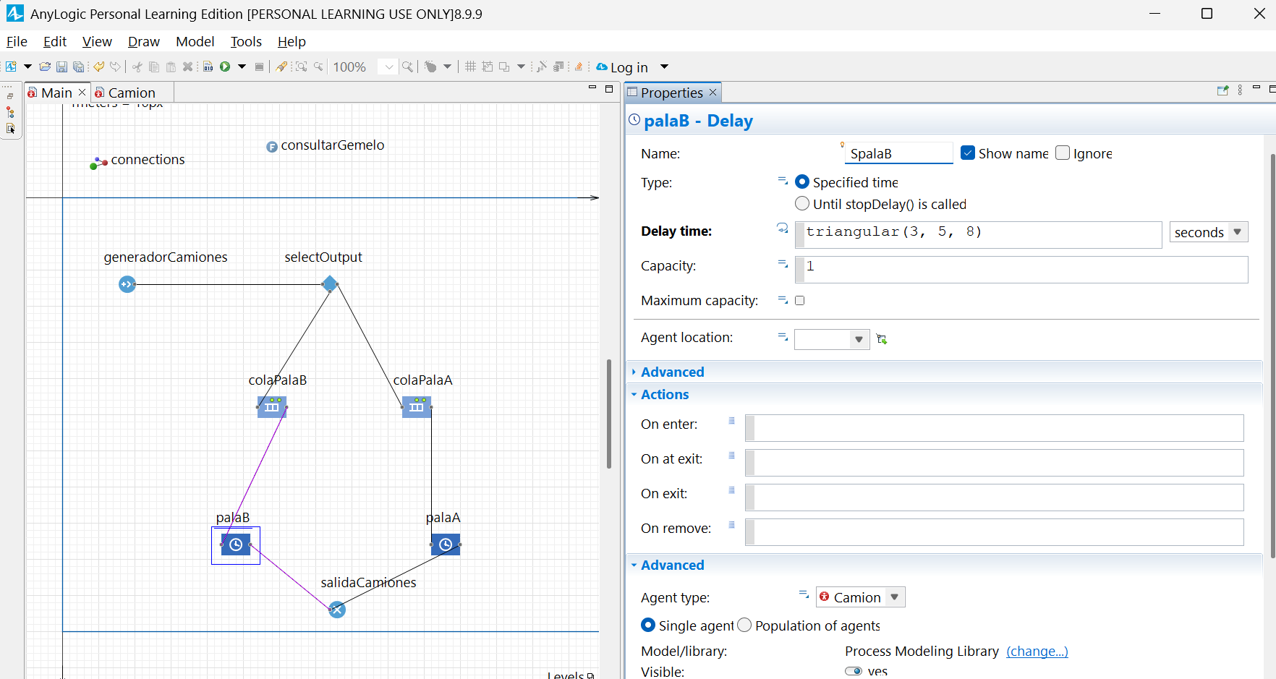Click the New model toolbar icon
1276x679 pixels.
click(11, 67)
